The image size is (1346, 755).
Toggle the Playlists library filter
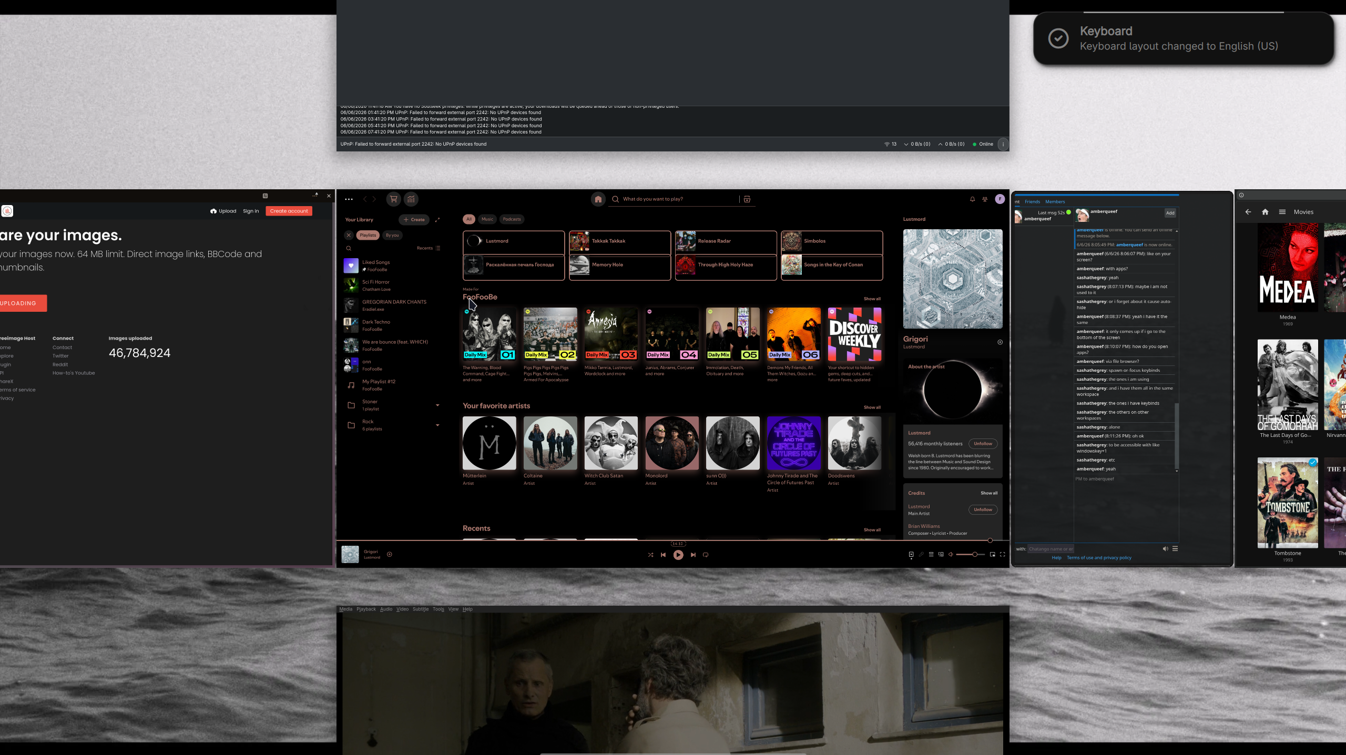pos(368,235)
